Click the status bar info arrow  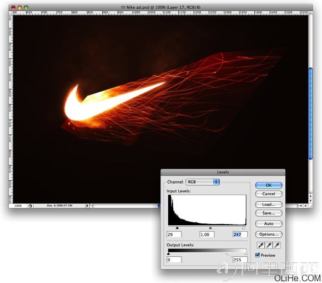click(87, 206)
